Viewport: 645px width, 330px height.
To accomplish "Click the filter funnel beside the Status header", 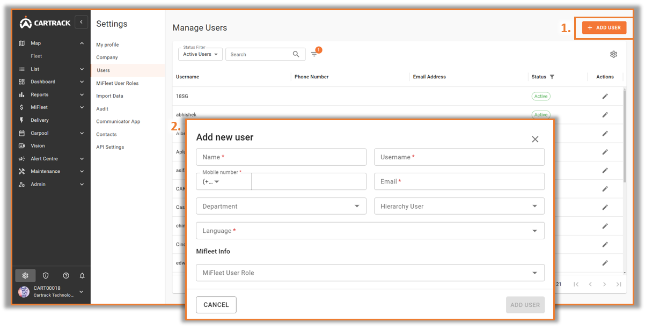I will point(552,77).
